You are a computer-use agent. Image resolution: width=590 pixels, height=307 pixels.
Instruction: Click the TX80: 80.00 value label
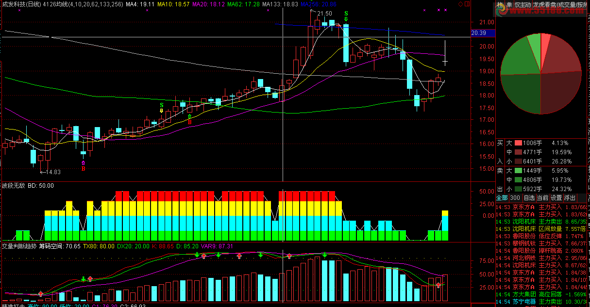point(99,246)
